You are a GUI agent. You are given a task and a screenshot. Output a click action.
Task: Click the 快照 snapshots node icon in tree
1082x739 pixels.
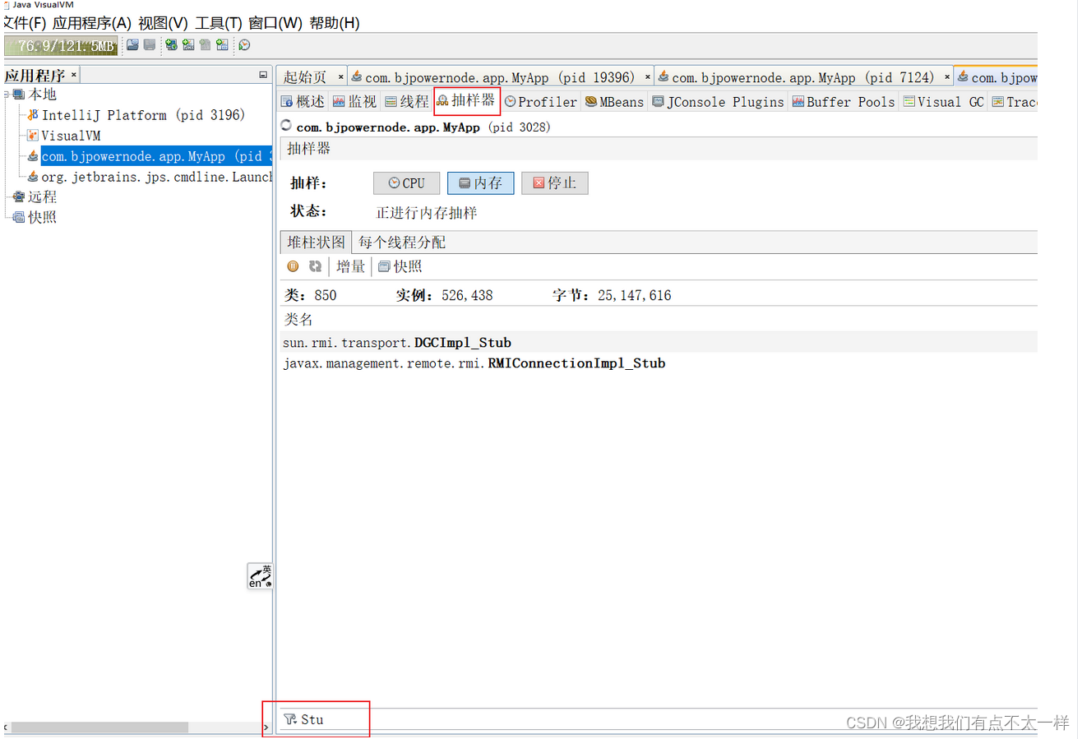(19, 218)
